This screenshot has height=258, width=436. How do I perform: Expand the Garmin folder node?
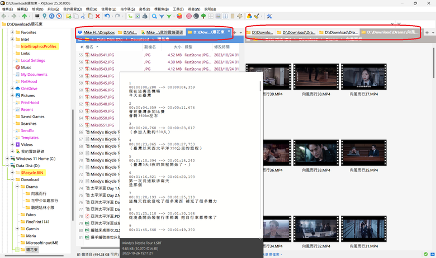(x=17, y=228)
